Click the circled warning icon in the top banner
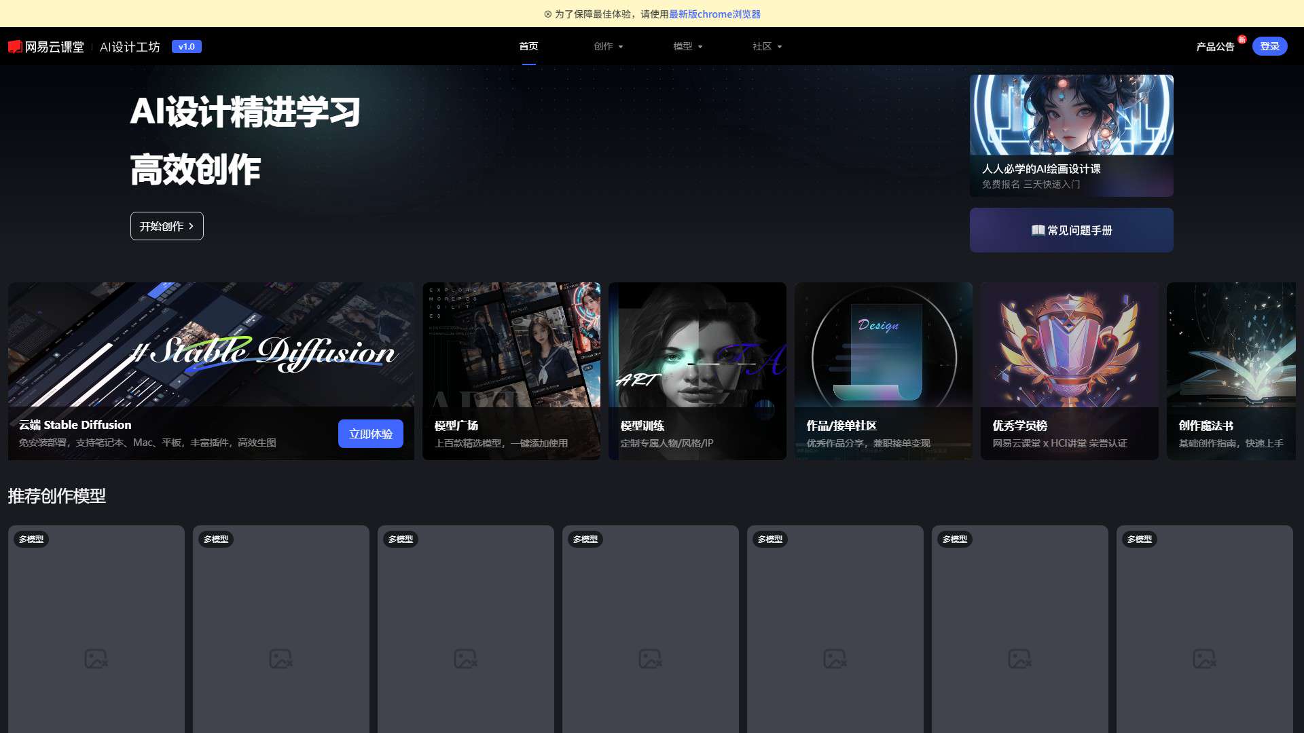This screenshot has width=1304, height=733. 547,14
